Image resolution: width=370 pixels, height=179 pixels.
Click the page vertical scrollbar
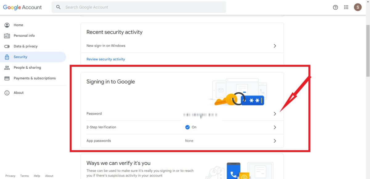click(368, 89)
